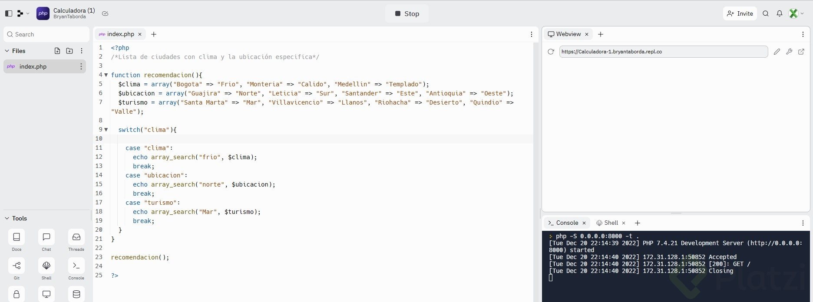Close the Console tab
This screenshot has width=813, height=302.
click(x=584, y=223)
